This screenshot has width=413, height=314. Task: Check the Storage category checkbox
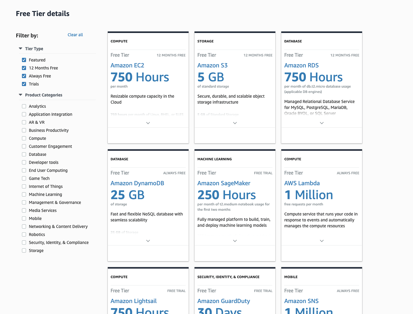click(x=24, y=250)
